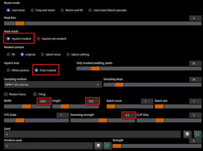This screenshot has height=151, width=203.
Task: Click the Batch size value field
Action: coord(195,101)
